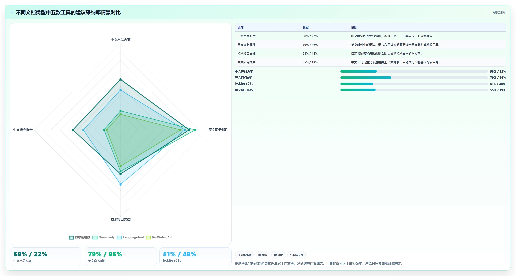Click the footer note starting 采纳率比
This screenshot has width=516, height=276.
tap(320, 264)
